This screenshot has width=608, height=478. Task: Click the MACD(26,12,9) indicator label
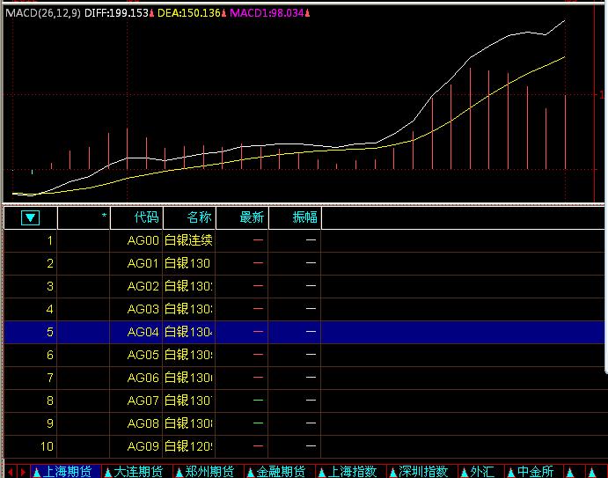click(x=41, y=14)
